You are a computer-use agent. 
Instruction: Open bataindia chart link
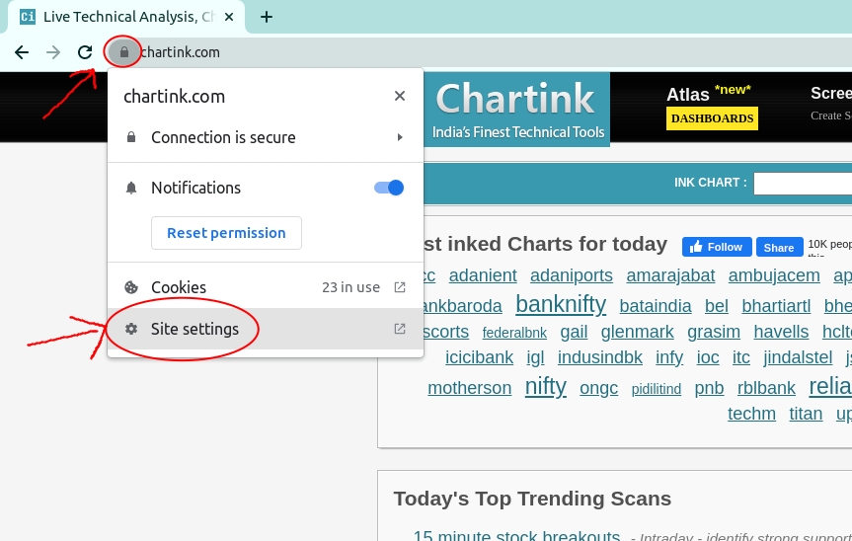coord(656,306)
